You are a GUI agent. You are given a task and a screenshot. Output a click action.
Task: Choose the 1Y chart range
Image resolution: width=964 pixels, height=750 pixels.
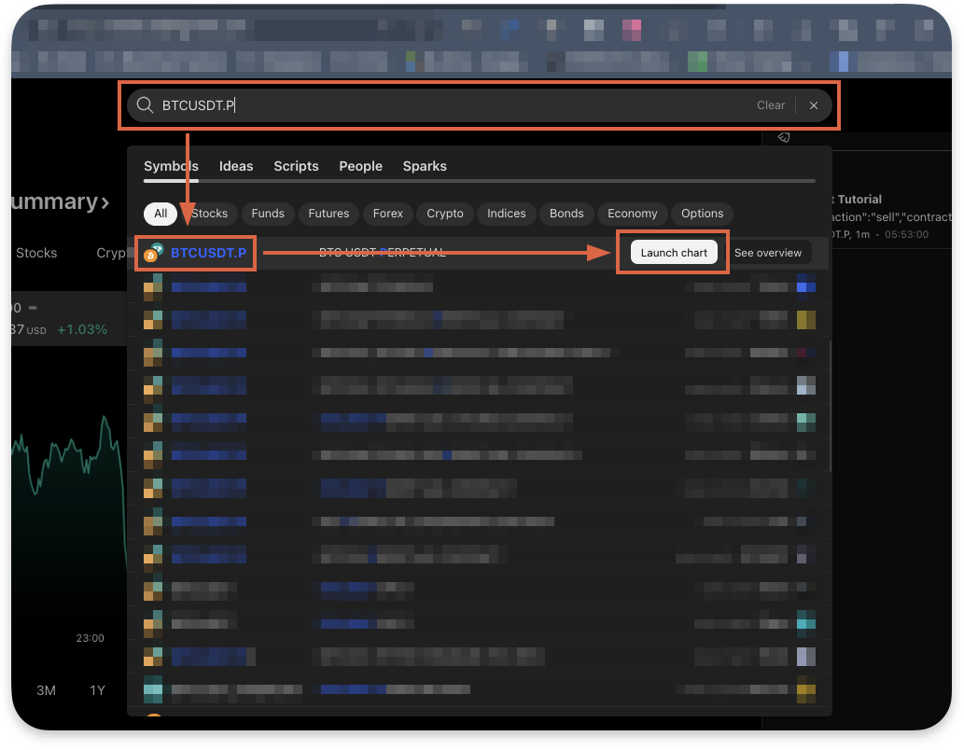point(97,690)
